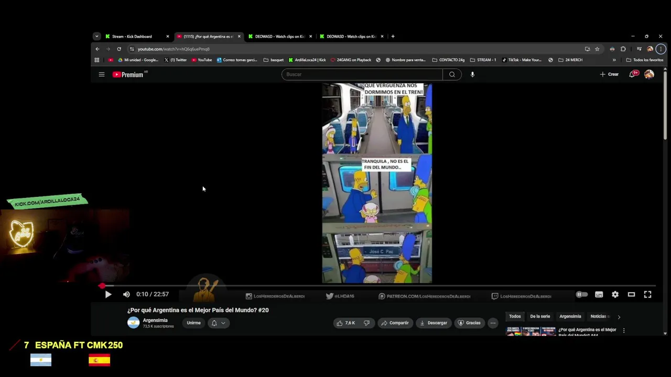Switch to the Stream - Kick Dashboard tab
671x377 pixels.
pyautogui.click(x=137, y=37)
